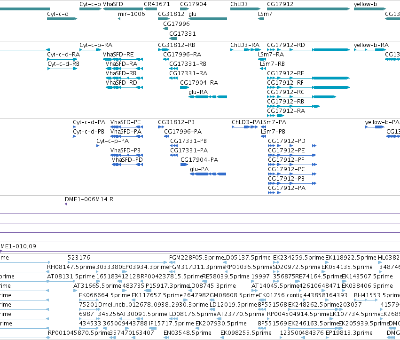The image size is (400, 340).
Task: Click EST EK066664.5prime label
Action: click(x=105, y=296)
